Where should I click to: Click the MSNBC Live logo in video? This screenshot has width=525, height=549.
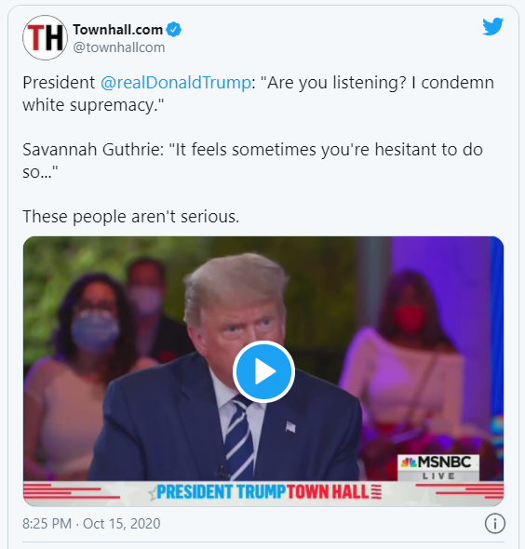pos(438,467)
